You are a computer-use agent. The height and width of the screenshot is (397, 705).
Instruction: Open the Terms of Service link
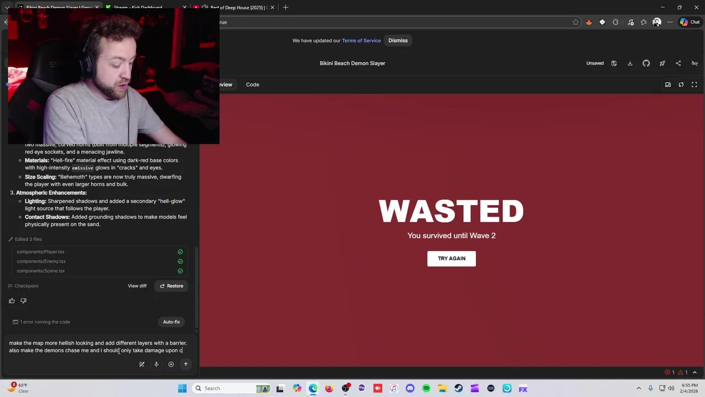point(361,40)
